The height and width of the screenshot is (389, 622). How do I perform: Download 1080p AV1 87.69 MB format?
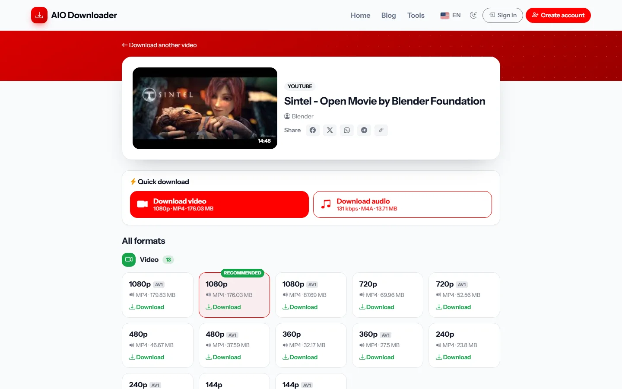point(300,307)
